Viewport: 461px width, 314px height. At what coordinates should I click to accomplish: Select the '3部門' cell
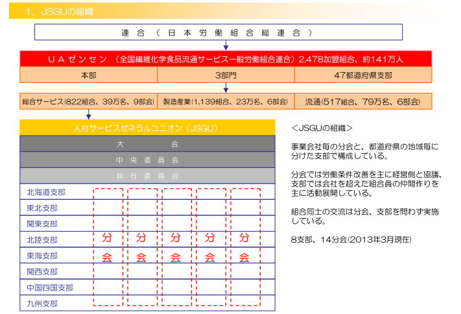pyautogui.click(x=226, y=75)
